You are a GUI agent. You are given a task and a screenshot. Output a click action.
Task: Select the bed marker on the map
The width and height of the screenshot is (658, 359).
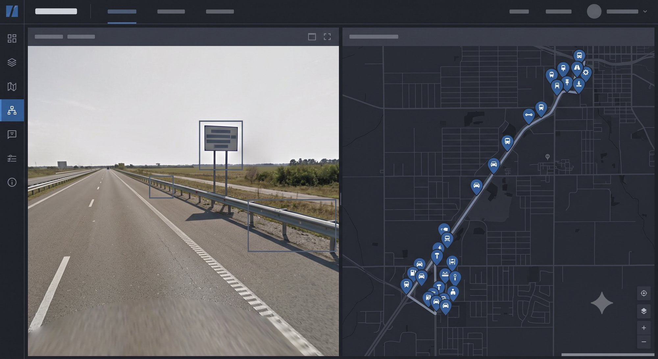click(445, 274)
